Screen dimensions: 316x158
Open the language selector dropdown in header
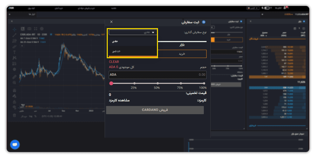(x=253, y=8)
